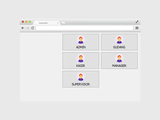Click the browser forward arrow
This screenshot has width=160, height=120.
(27, 28)
